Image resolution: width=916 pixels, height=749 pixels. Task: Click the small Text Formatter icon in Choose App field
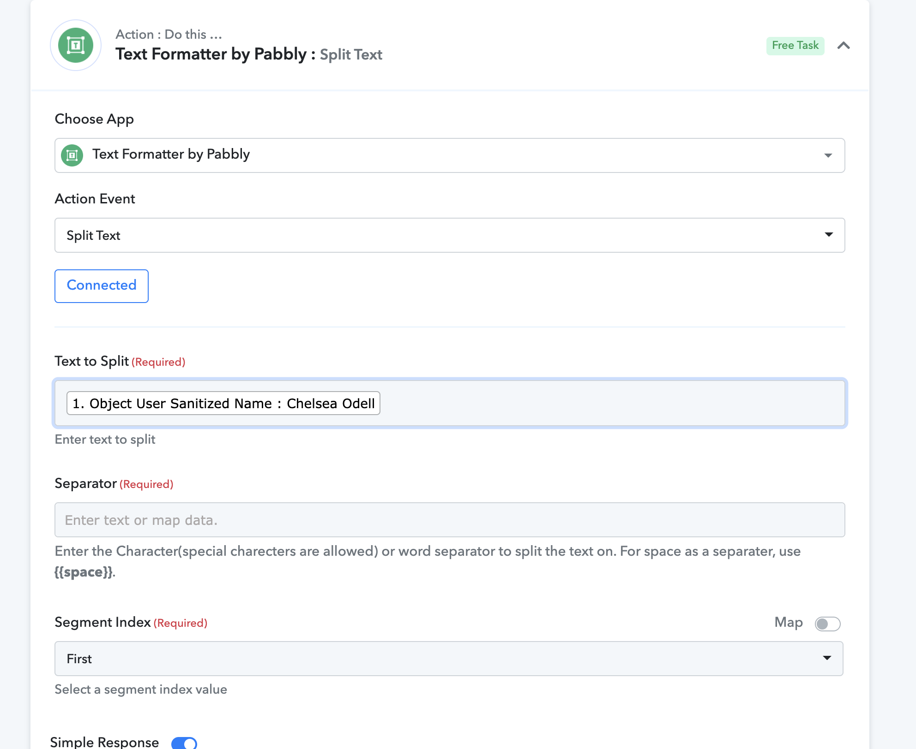coord(72,155)
